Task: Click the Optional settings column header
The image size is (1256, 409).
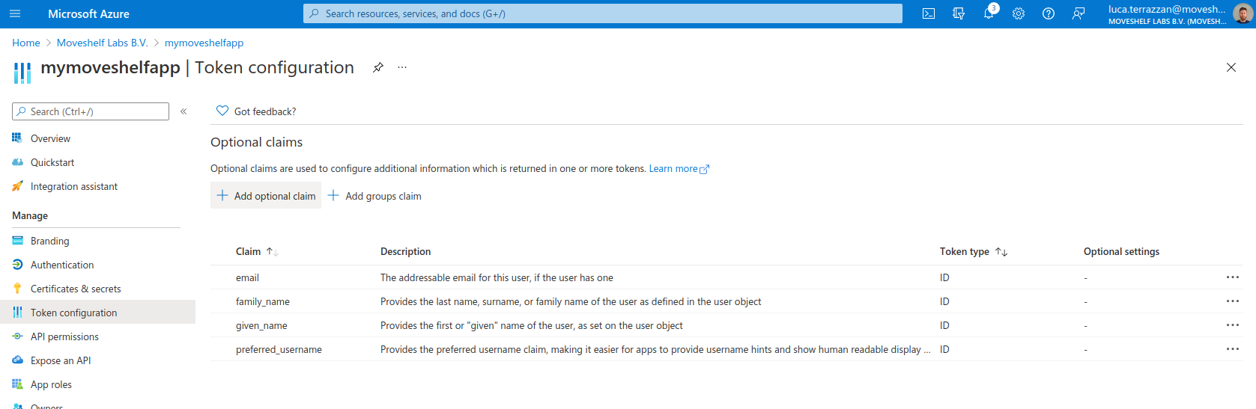Action: (x=1121, y=251)
